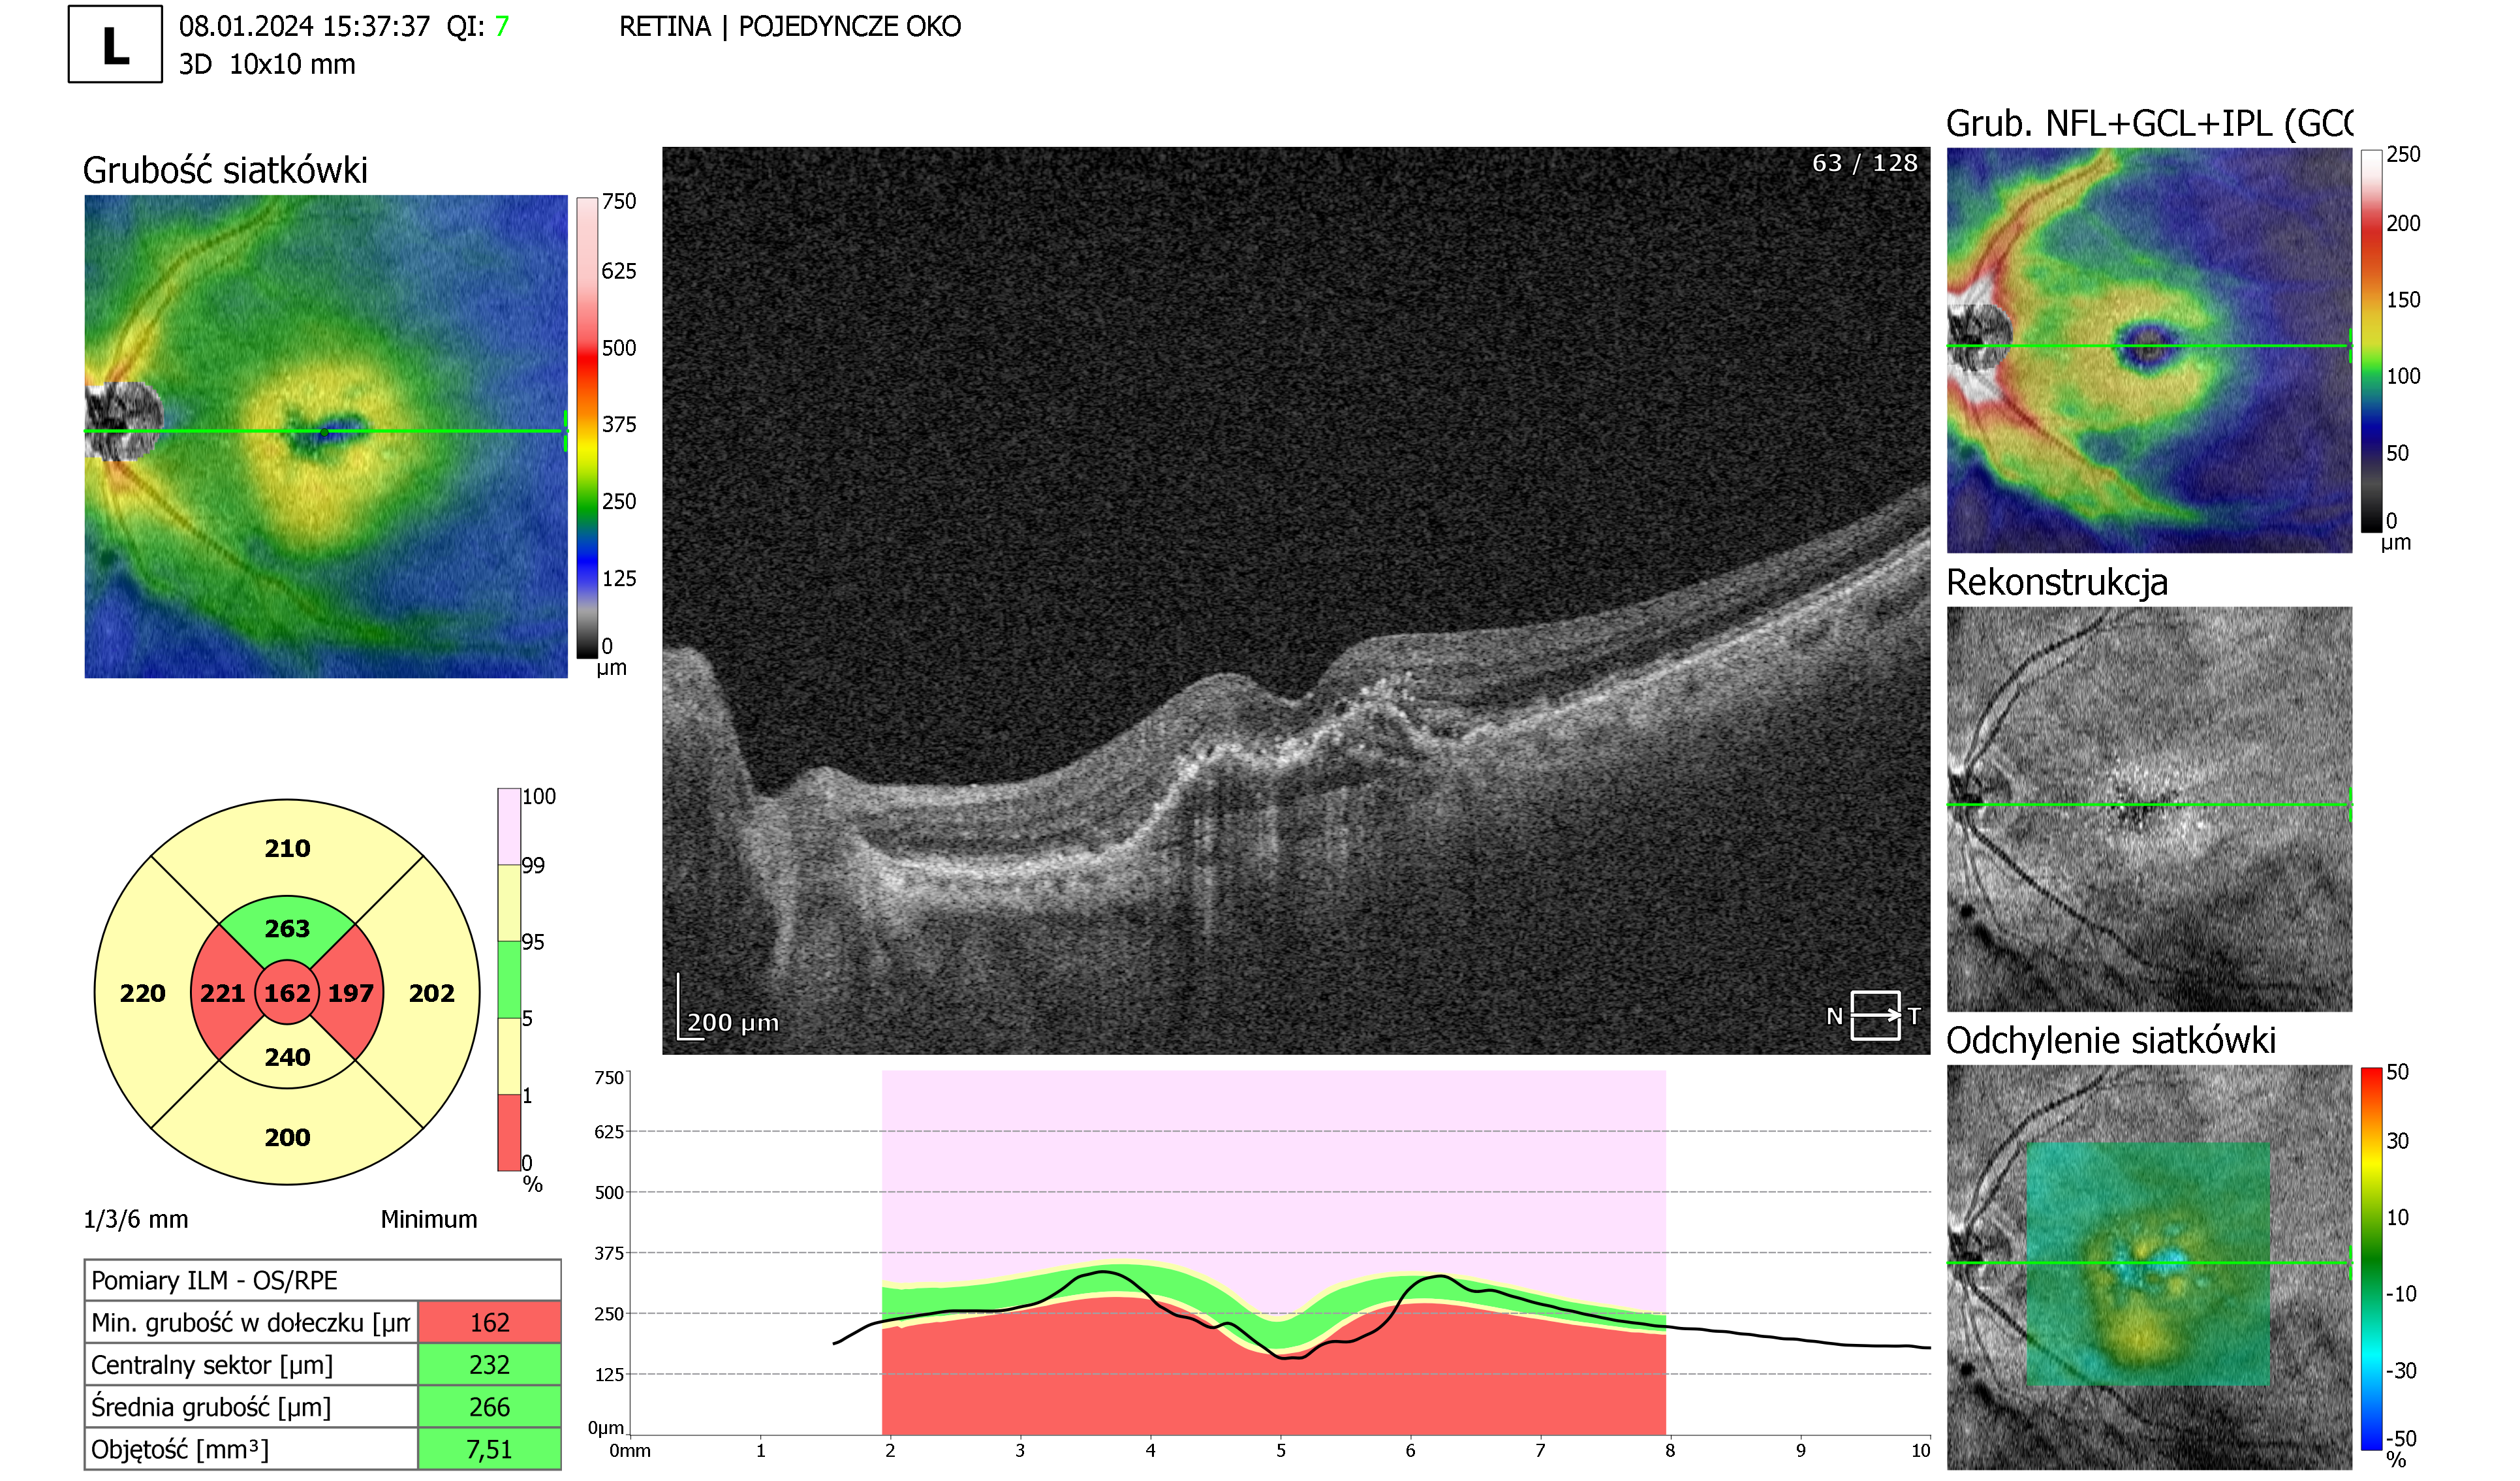Click the Centralny sektor [µm] row label
Viewport: 2520px width, 1481px height.
click(x=251, y=1365)
